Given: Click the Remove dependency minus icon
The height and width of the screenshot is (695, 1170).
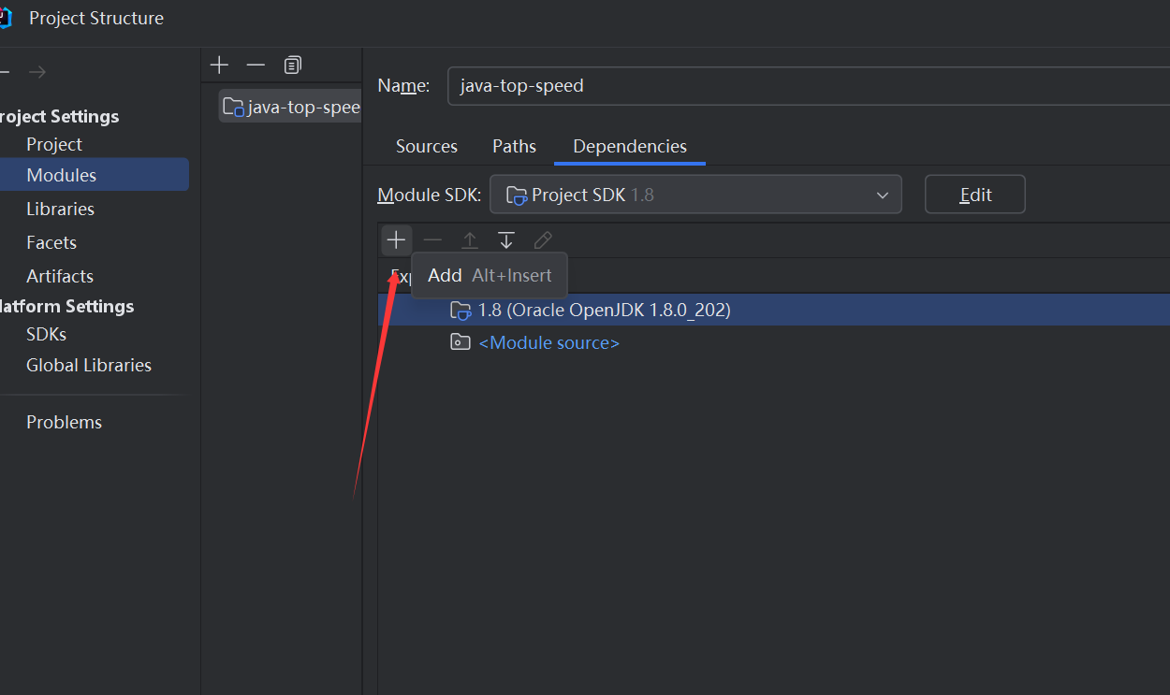Looking at the screenshot, I should [432, 240].
